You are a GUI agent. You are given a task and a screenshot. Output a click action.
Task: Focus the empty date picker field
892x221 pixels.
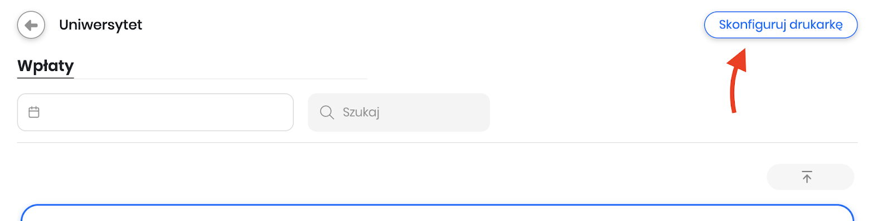(x=156, y=112)
